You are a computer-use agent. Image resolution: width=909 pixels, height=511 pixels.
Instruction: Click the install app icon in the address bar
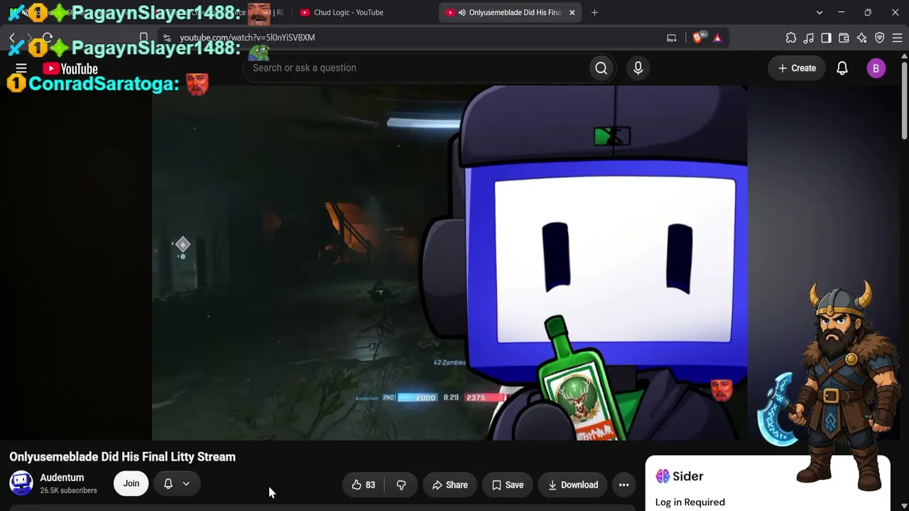point(671,38)
